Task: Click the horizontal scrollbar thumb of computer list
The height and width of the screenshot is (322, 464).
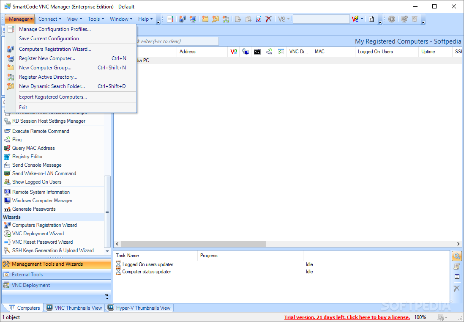Action: pos(194,244)
